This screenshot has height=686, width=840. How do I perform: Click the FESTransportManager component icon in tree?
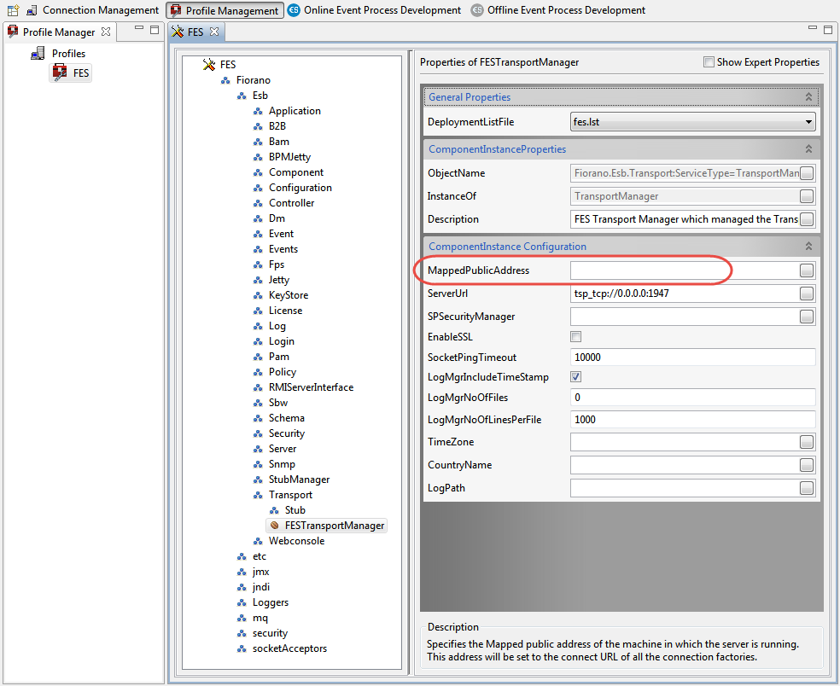(x=274, y=526)
